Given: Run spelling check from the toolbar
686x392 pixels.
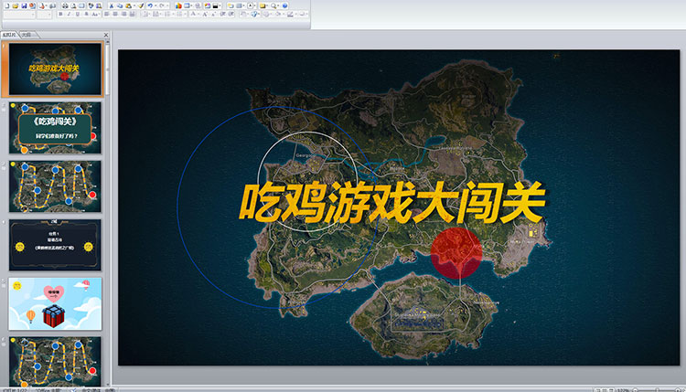Looking at the screenshot, I should pos(91,5).
